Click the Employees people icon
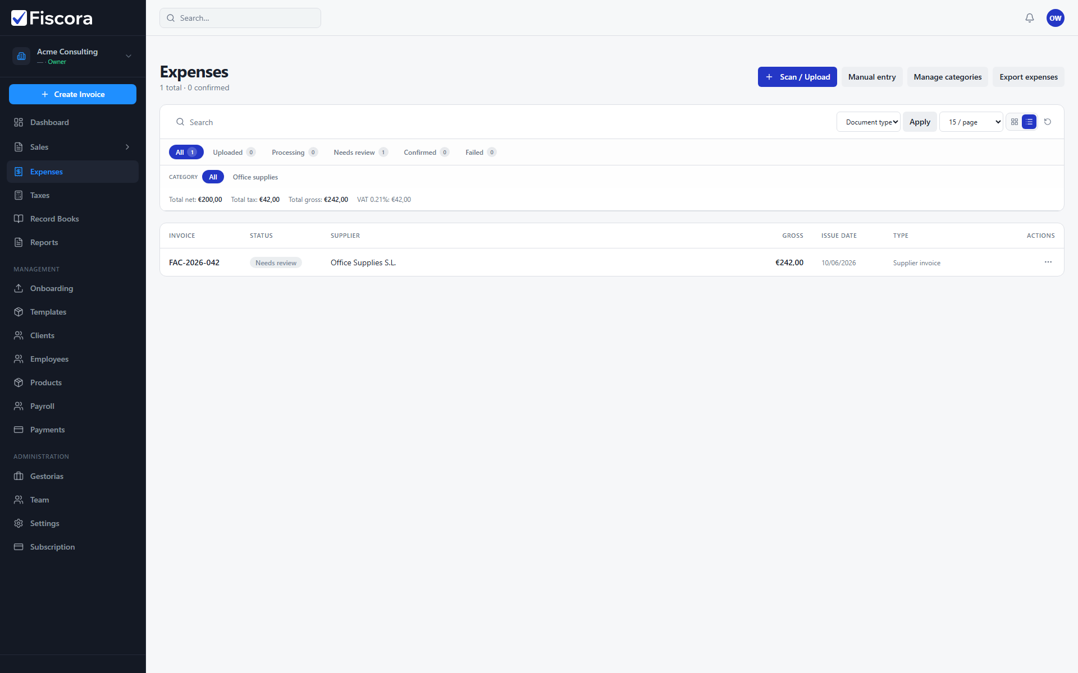1078x673 pixels. (19, 359)
